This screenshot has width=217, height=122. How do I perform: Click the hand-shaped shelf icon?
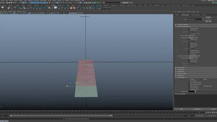(x=24, y=8)
